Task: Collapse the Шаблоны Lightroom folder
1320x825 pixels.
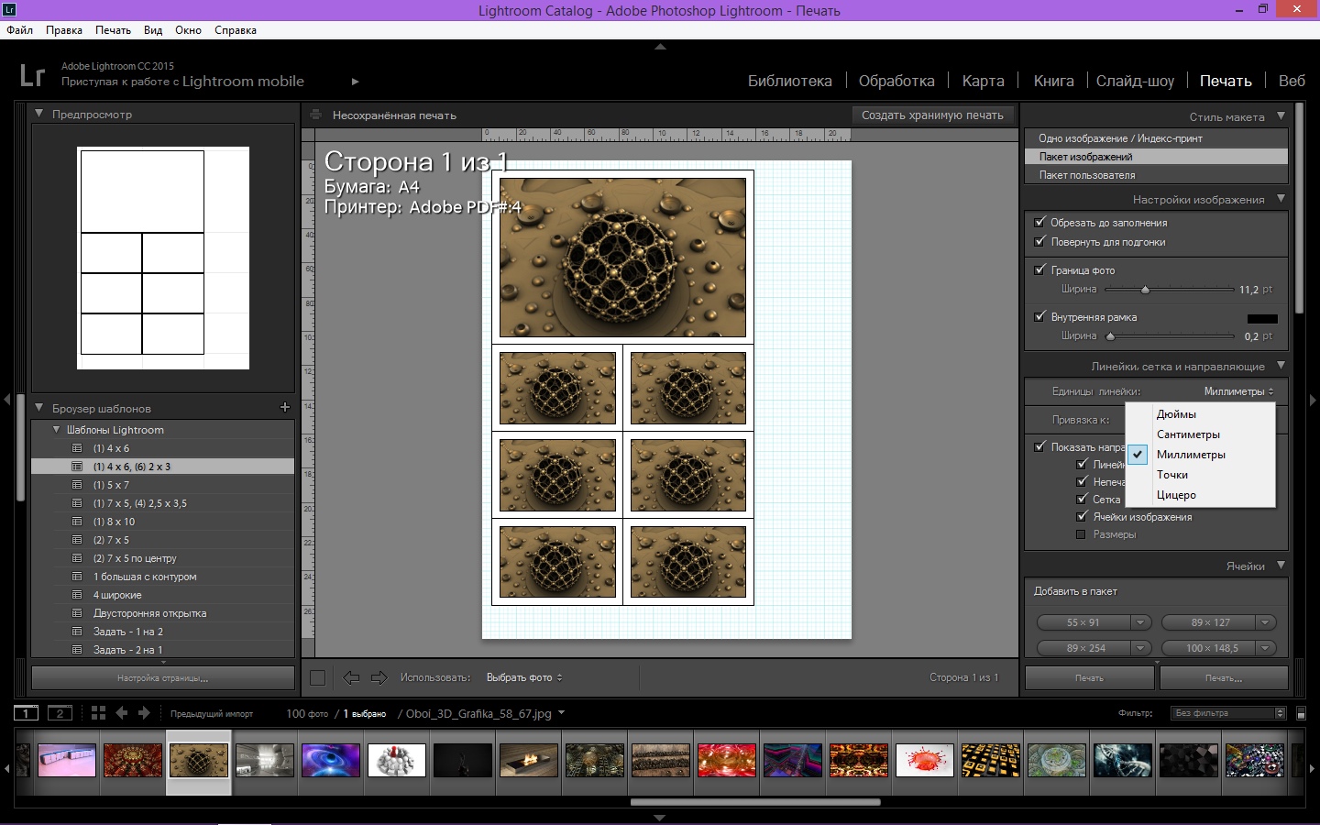Action: tap(57, 429)
